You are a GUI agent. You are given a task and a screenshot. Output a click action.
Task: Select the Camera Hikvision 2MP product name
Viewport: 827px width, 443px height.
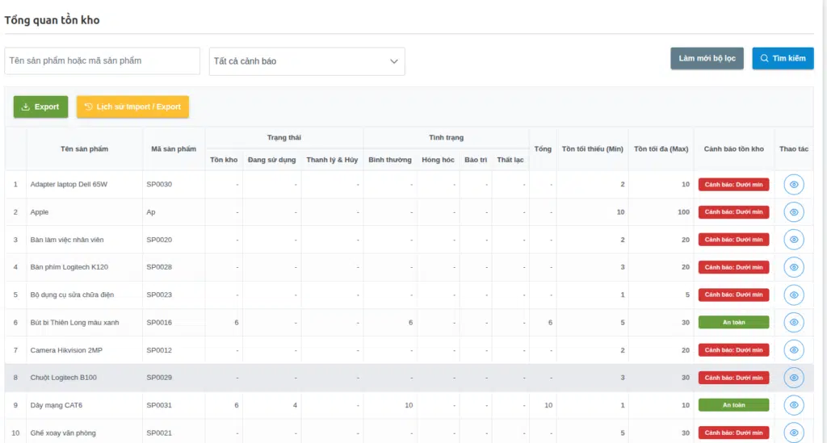[66, 349]
